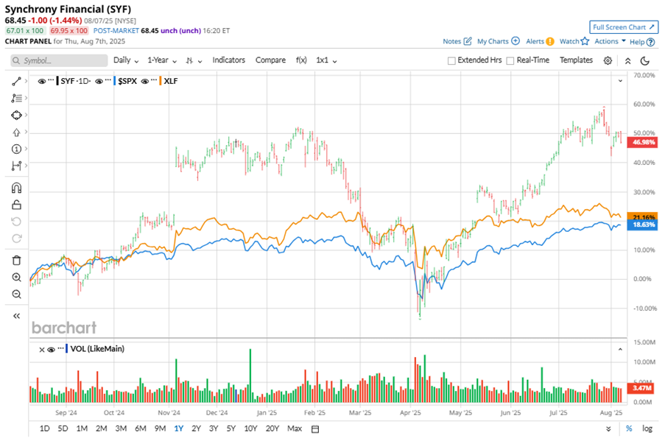Image resolution: width=665 pixels, height=441 pixels.
Task: Remove the VOL indicator pane
Action: click(x=41, y=350)
